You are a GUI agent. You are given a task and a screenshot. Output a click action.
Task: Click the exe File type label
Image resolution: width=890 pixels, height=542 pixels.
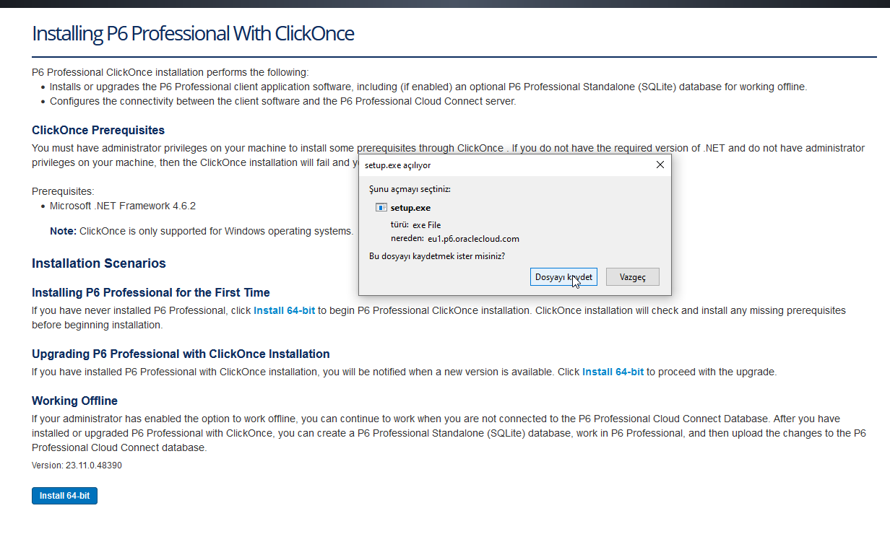426,224
